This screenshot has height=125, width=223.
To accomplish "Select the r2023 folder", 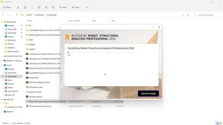I will pos(31,40).
